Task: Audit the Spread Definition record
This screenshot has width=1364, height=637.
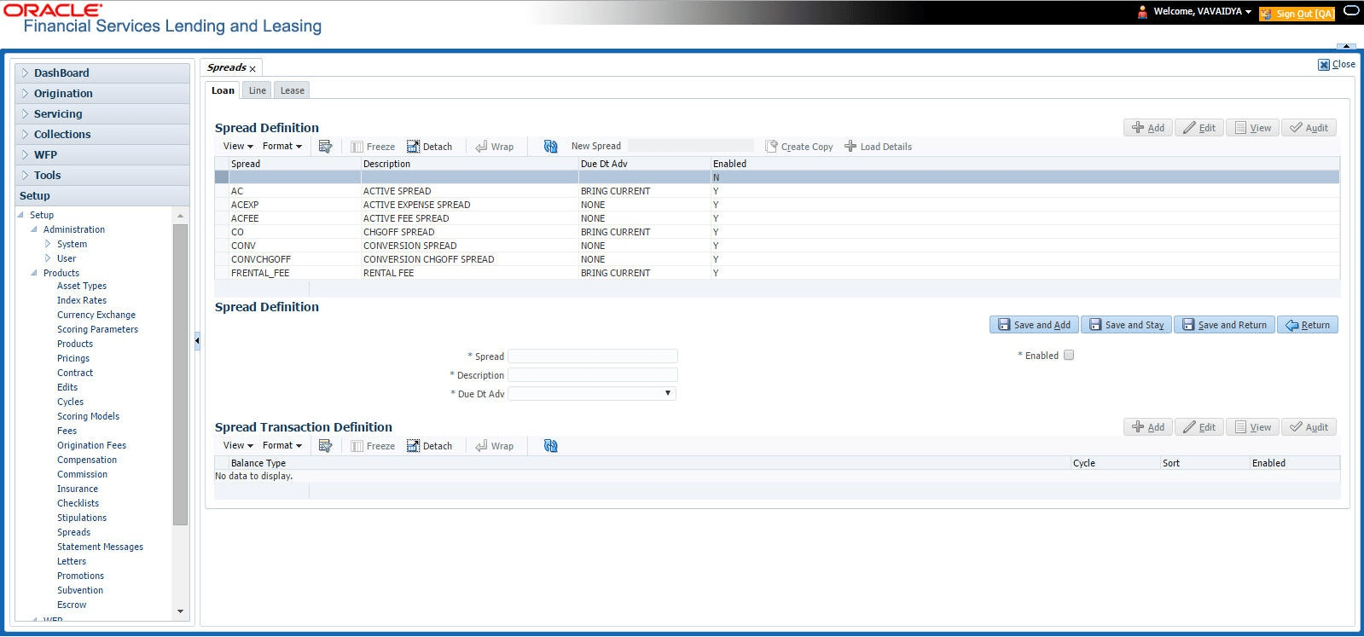Action: pyautogui.click(x=1309, y=128)
